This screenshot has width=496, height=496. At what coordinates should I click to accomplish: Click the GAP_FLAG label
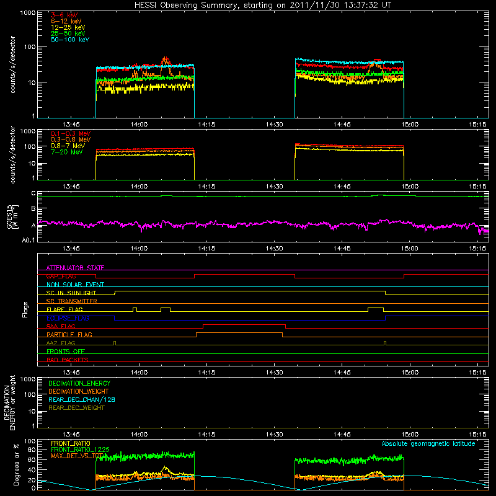61,276
